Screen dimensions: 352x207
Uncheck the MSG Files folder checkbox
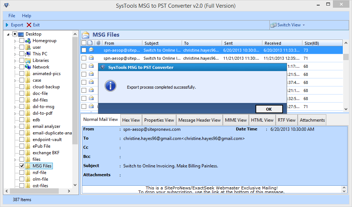click(x=22, y=166)
